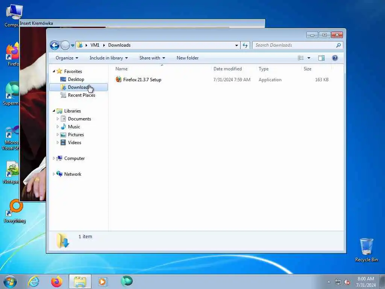Sort by the Name column
This screenshot has width=385, height=289.
121,69
